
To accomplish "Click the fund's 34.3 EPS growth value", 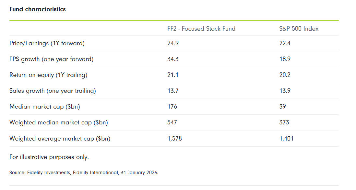I will coord(173,59).
